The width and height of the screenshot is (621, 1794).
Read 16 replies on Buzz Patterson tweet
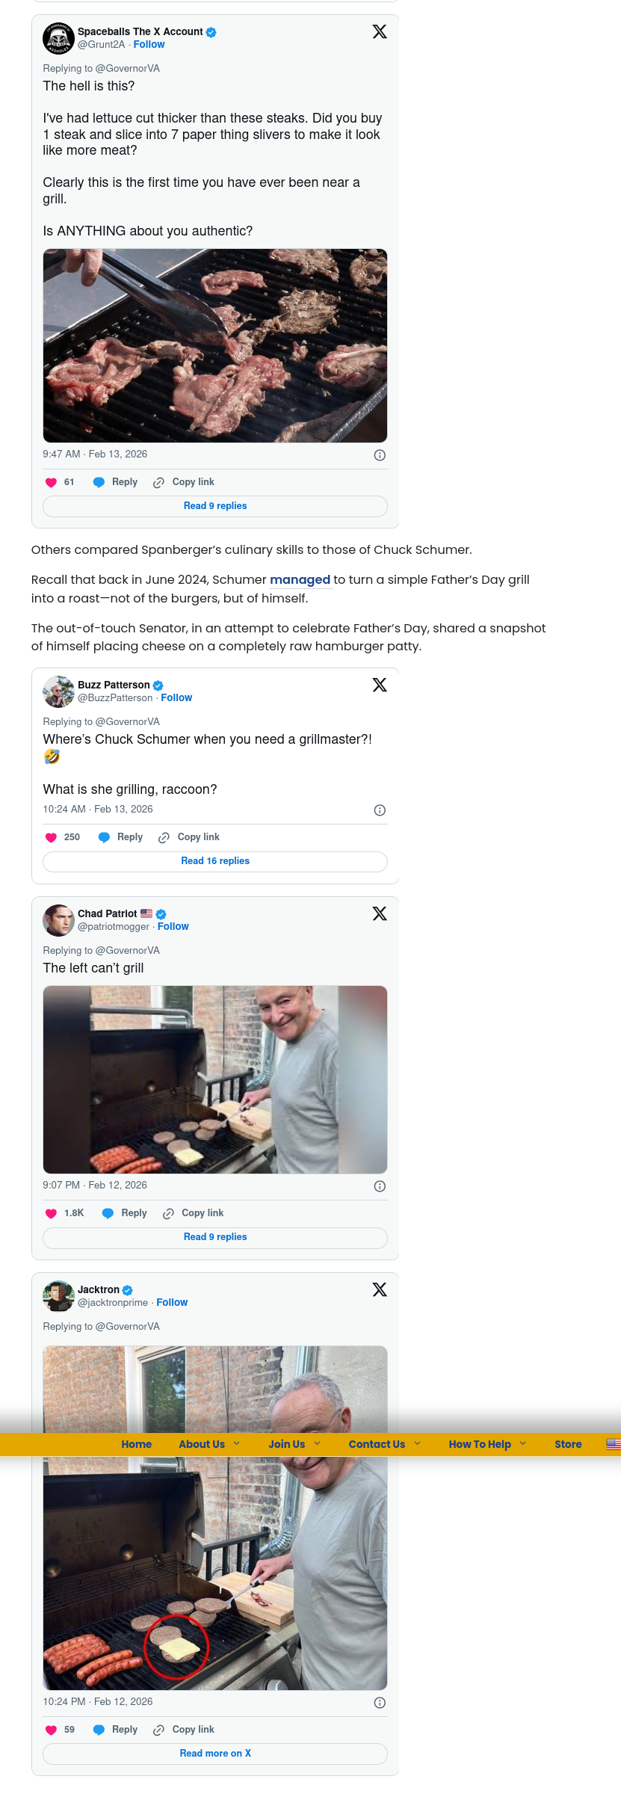[x=215, y=861]
